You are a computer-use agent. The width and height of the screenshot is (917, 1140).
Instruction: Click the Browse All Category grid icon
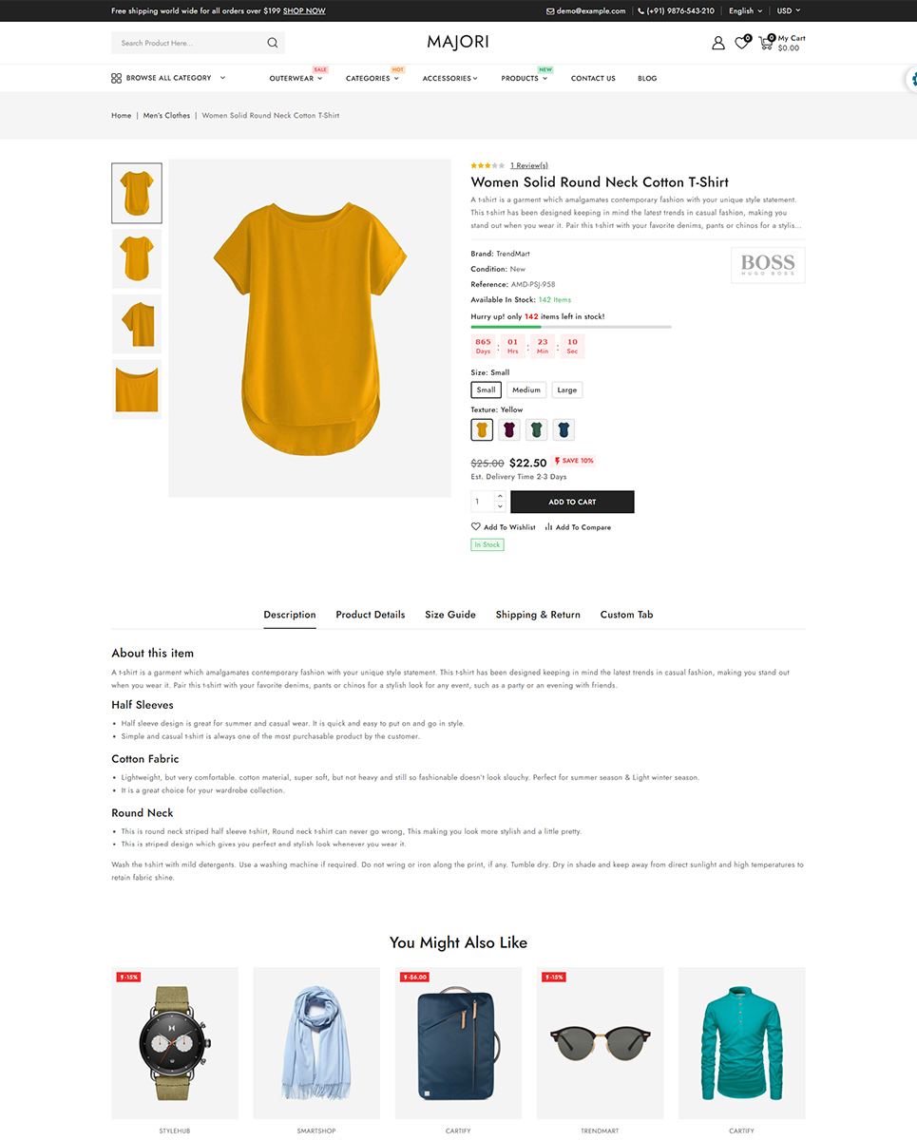coord(116,78)
